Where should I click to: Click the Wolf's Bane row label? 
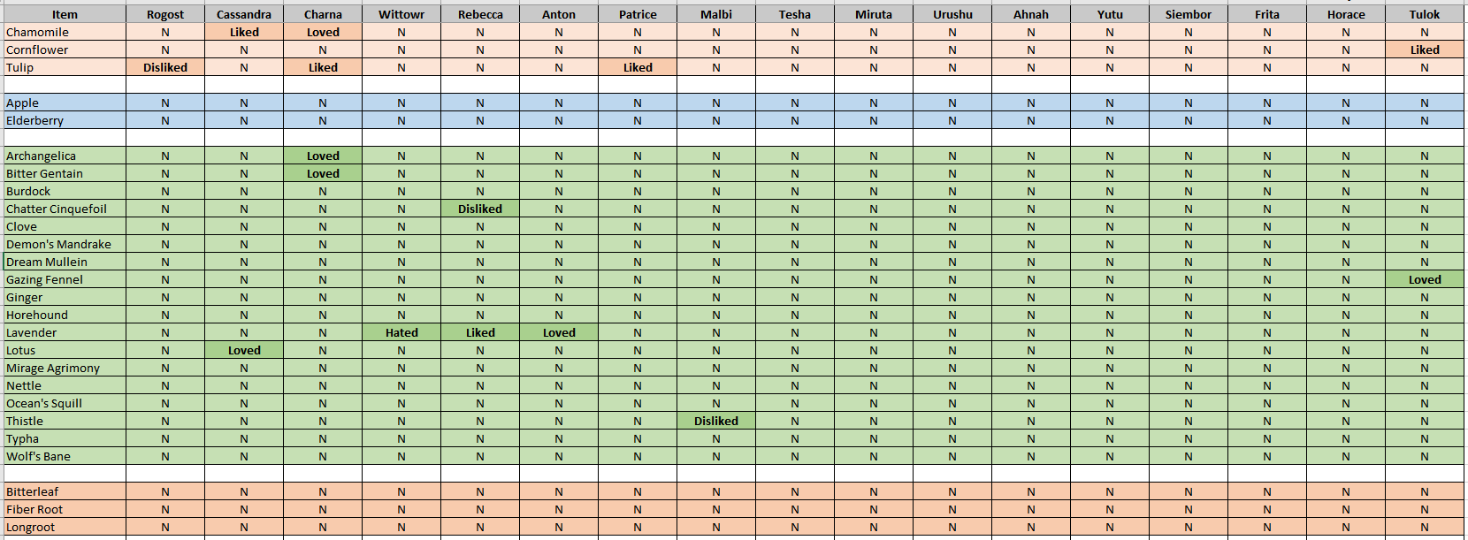coord(65,456)
